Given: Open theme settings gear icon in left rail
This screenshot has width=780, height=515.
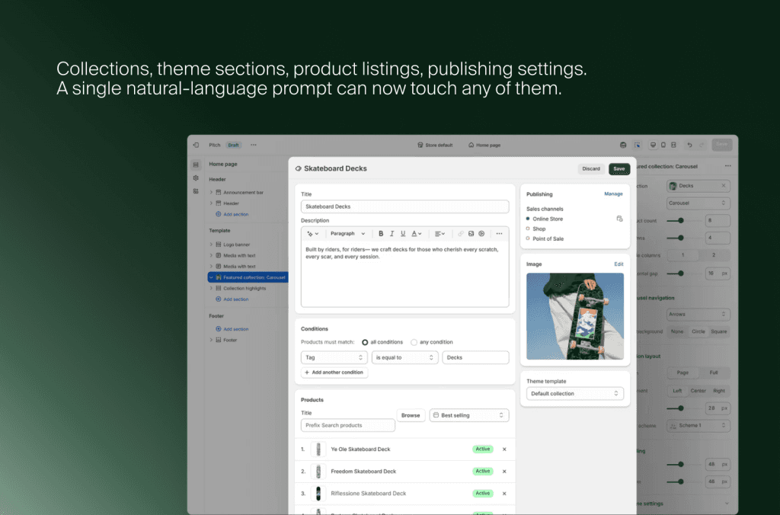Looking at the screenshot, I should (x=196, y=178).
